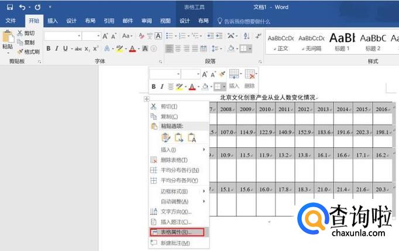The width and height of the screenshot is (399, 251).
Task: Click the shrink font icon in ribbon
Action: coord(113,36)
